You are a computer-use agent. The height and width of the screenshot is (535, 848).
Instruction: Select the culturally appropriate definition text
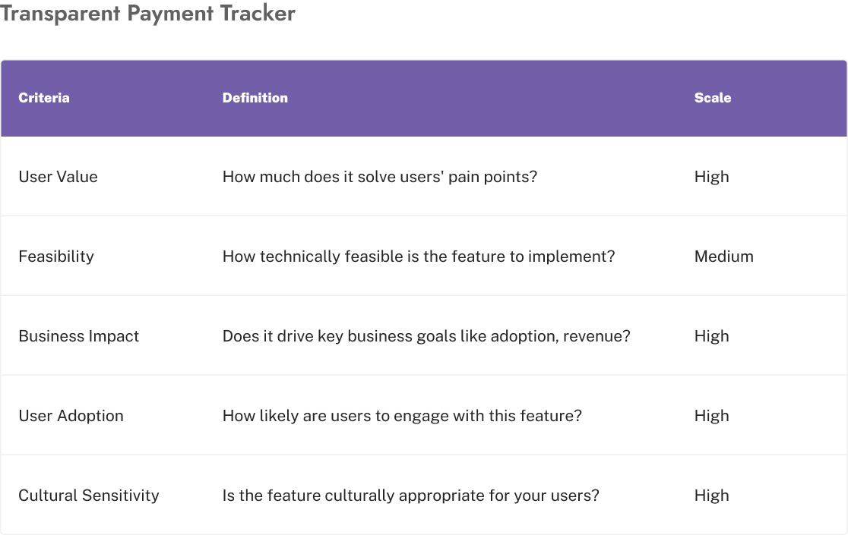[x=411, y=496]
